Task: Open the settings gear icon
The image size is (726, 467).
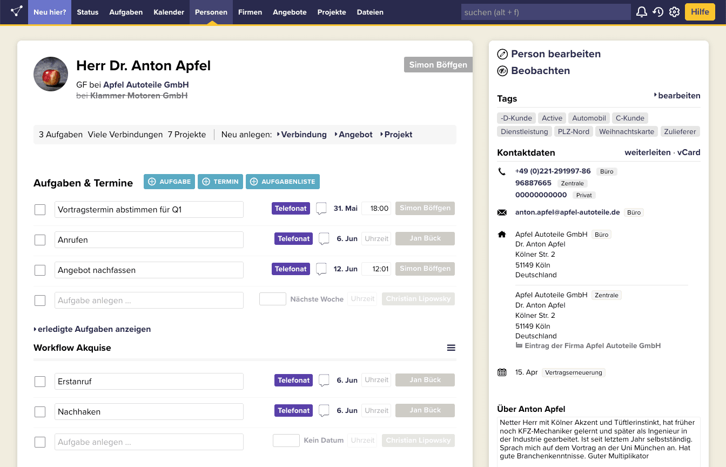Action: point(674,12)
